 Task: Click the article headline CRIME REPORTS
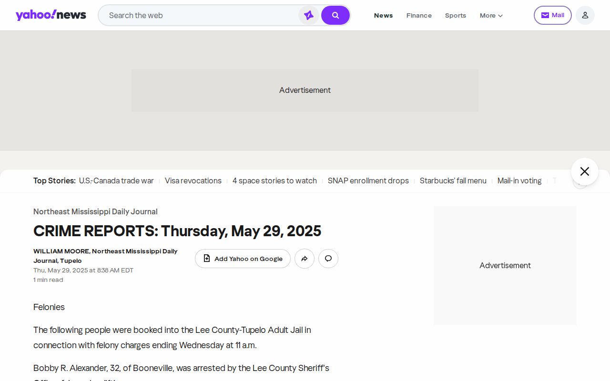177,231
